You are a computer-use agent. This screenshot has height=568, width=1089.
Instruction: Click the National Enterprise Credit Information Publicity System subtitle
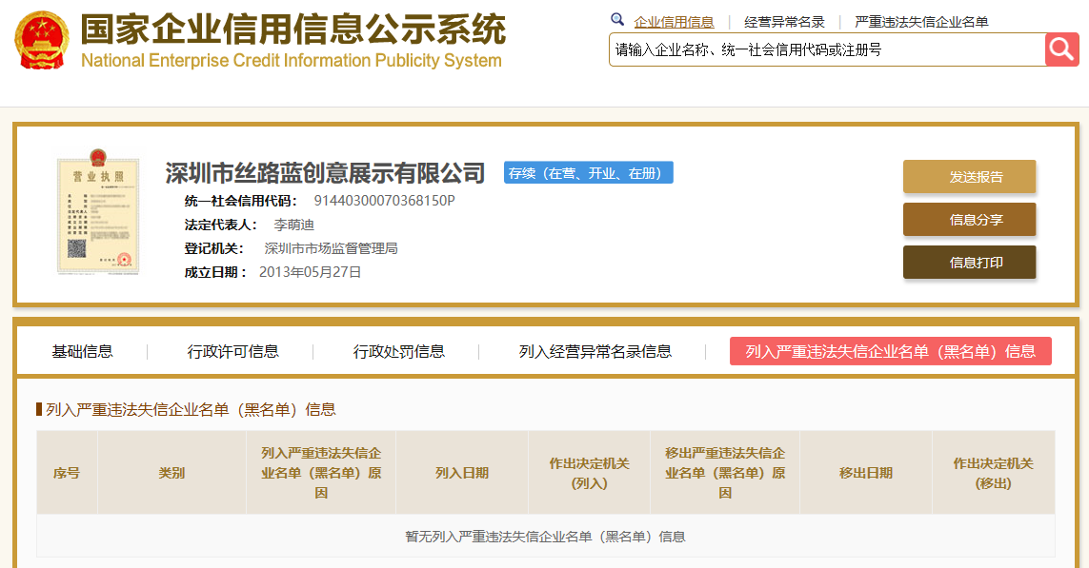pos(291,61)
